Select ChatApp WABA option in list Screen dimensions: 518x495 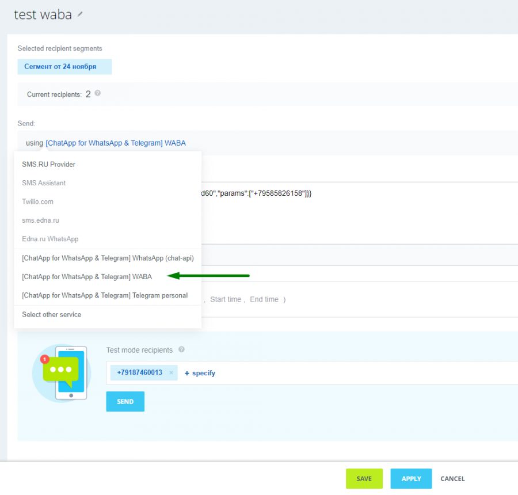pos(87,277)
